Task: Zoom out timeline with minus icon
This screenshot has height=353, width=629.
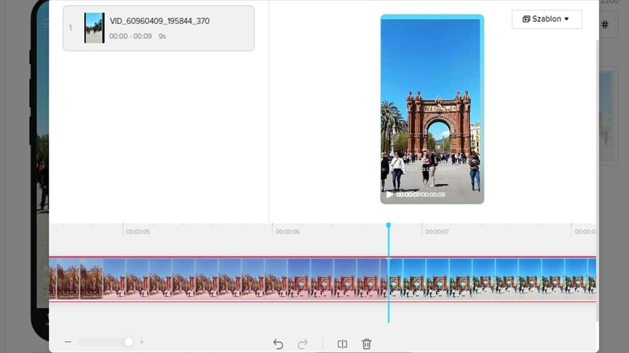Action: (68, 342)
